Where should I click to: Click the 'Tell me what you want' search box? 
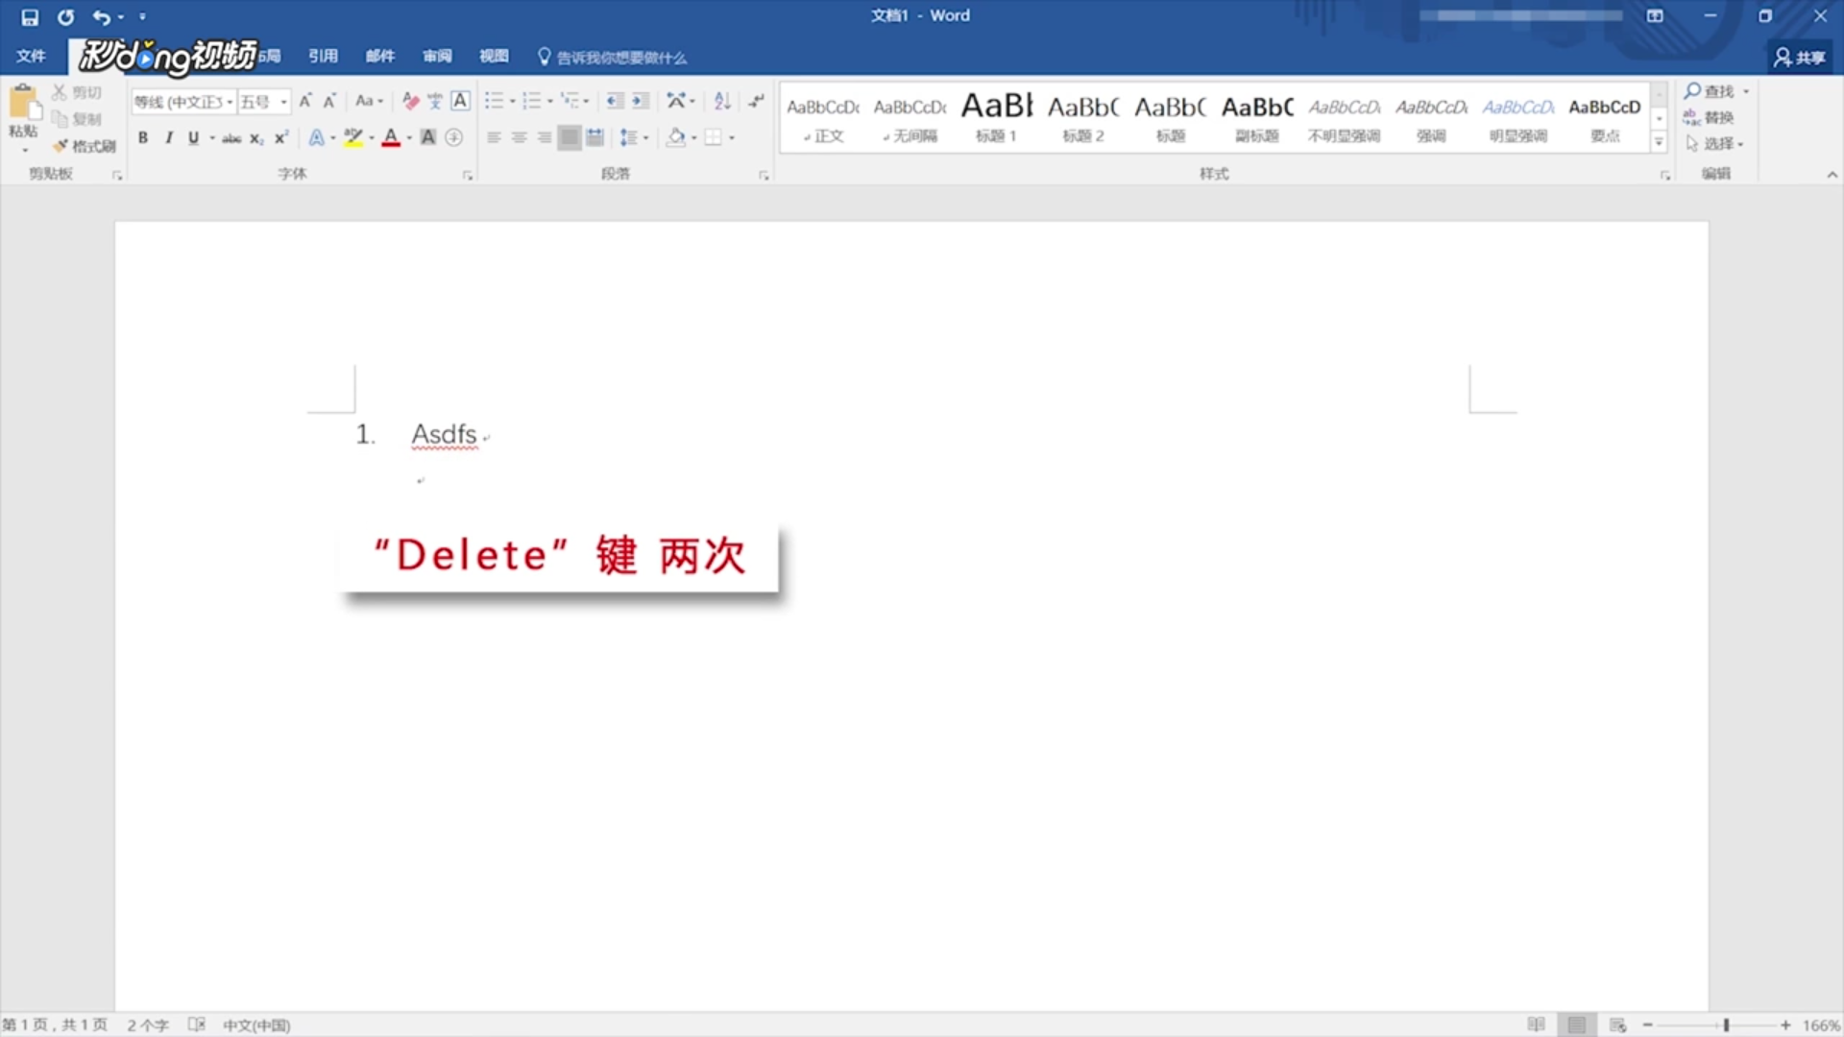pyautogui.click(x=620, y=58)
